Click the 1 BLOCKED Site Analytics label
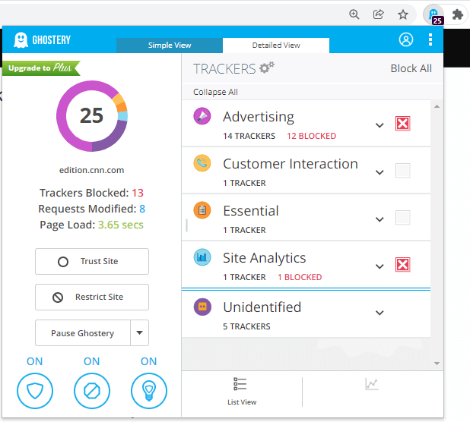 point(300,277)
